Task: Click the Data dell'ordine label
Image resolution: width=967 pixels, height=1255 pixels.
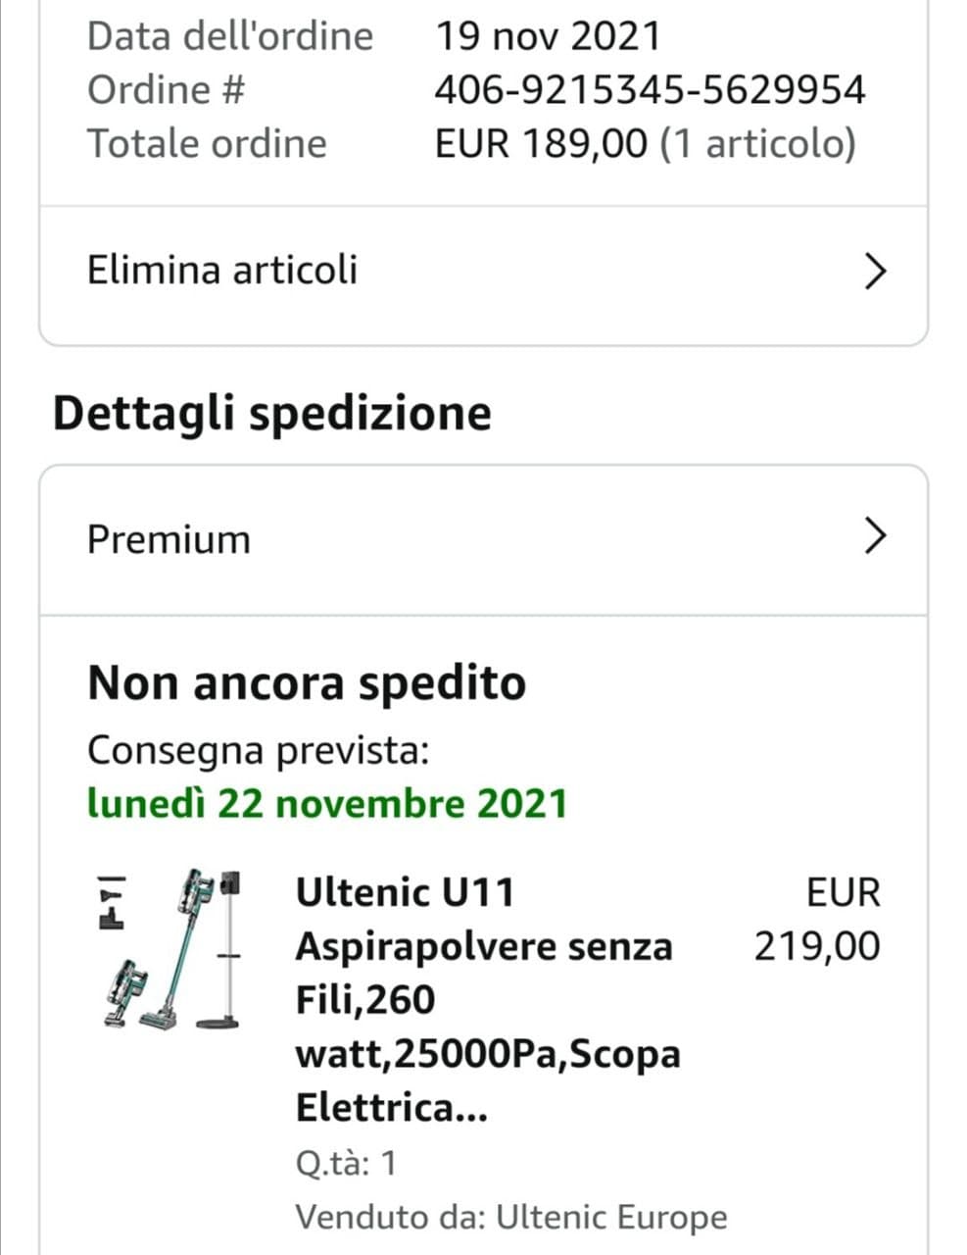Action: click(230, 36)
